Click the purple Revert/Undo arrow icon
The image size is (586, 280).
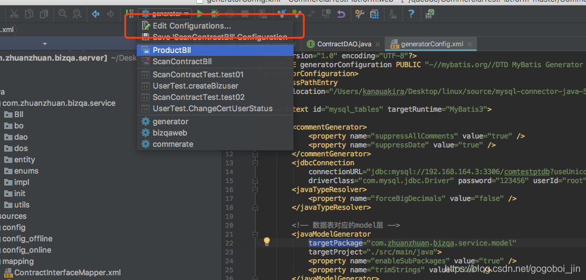[x=341, y=14]
